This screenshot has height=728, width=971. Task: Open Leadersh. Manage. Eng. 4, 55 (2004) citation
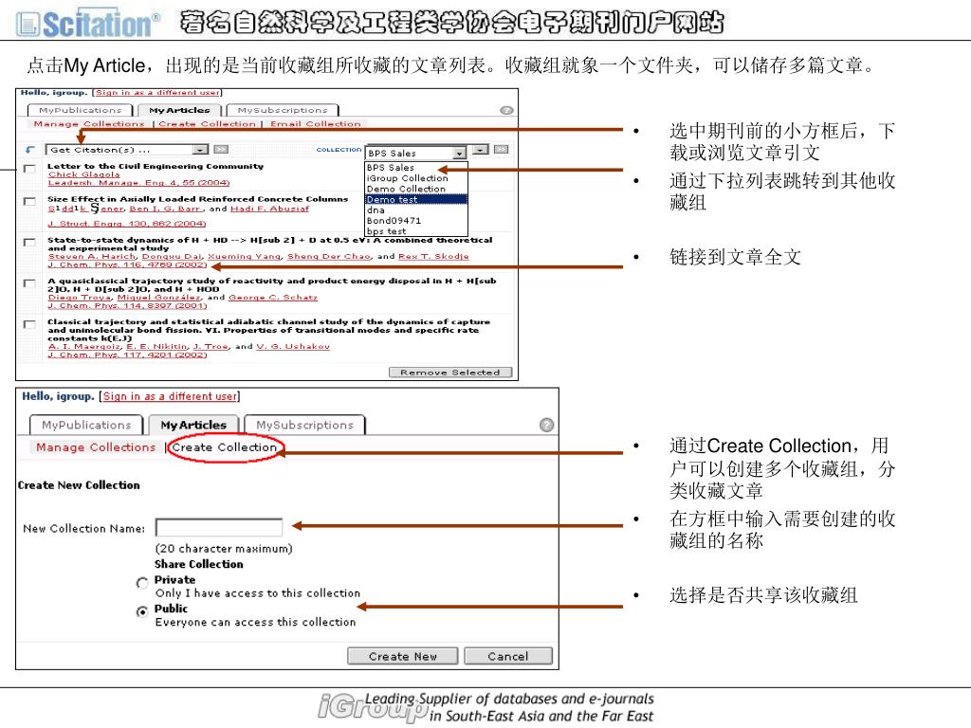pyautogui.click(x=138, y=183)
